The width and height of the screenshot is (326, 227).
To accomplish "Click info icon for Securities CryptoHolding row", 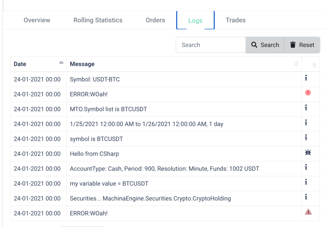I will tap(306, 197).
